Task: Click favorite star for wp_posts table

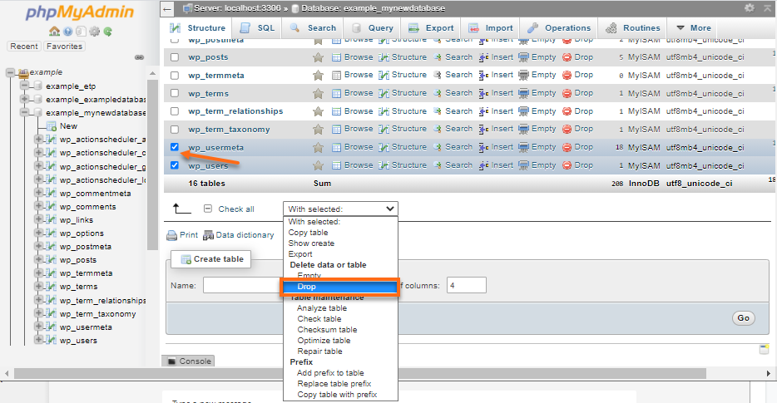Action: point(318,57)
